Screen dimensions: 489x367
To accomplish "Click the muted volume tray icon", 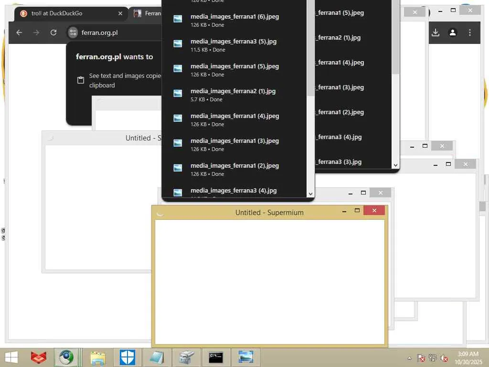I will click(444, 357).
